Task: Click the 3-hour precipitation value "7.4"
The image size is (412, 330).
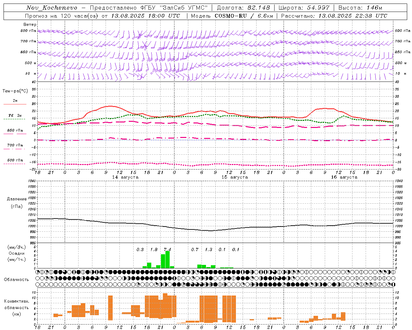Action: click(x=167, y=249)
